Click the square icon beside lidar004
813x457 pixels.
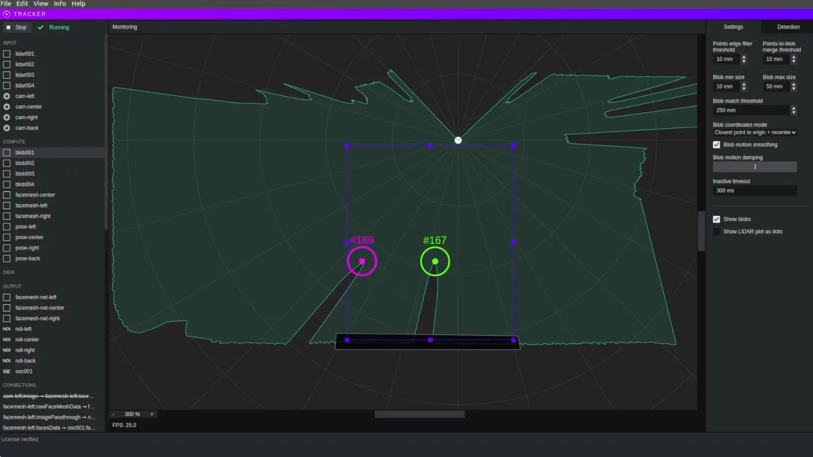coord(7,85)
